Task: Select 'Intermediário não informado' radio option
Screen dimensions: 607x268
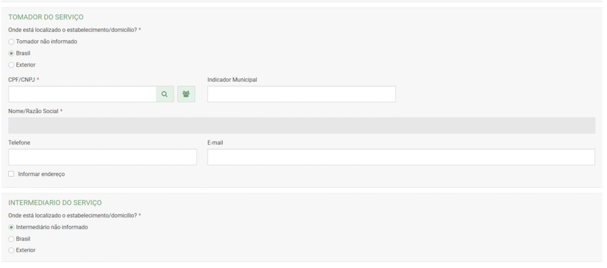Action: tap(11, 227)
